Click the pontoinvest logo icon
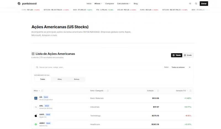Screen dimensions: 221x129 tap(19, 4)
